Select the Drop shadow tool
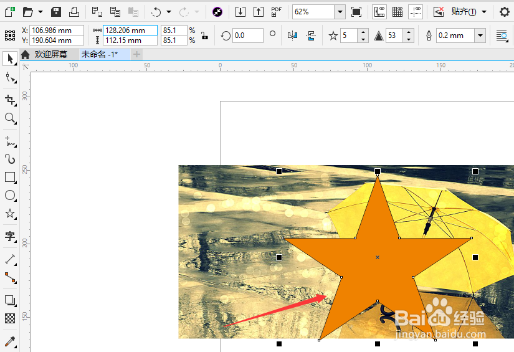 coord(10,300)
